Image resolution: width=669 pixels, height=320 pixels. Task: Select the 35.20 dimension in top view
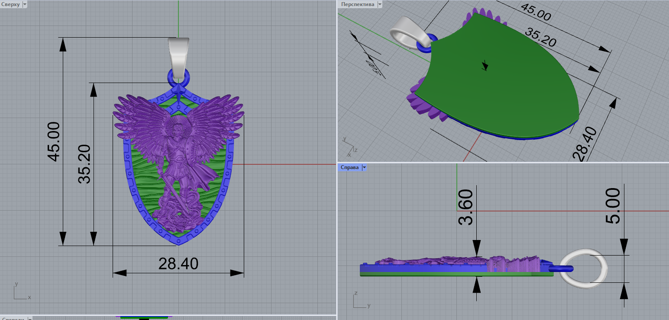point(86,164)
